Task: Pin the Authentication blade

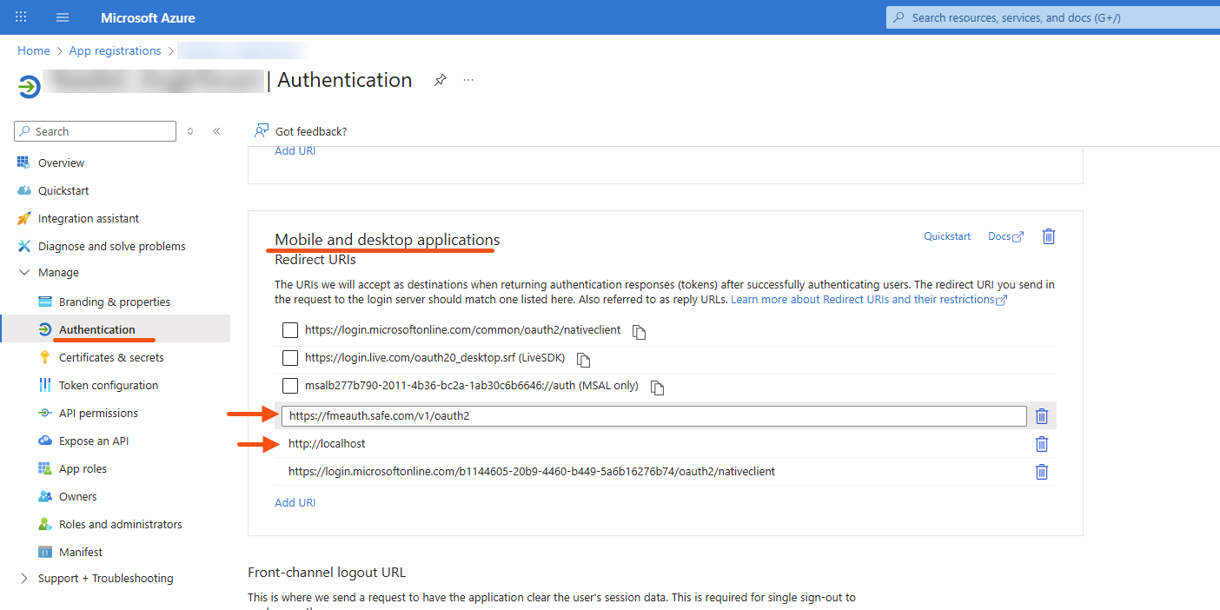Action: [441, 80]
